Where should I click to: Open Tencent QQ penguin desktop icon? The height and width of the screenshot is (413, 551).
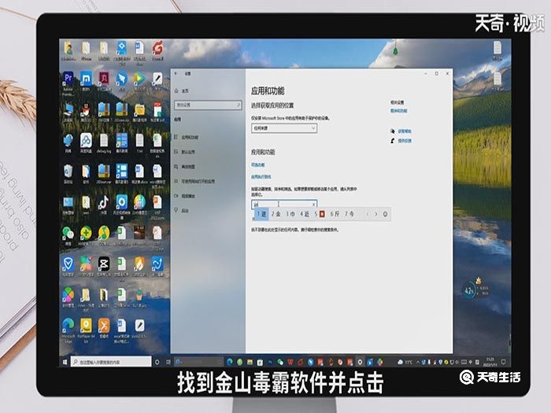tap(86, 112)
